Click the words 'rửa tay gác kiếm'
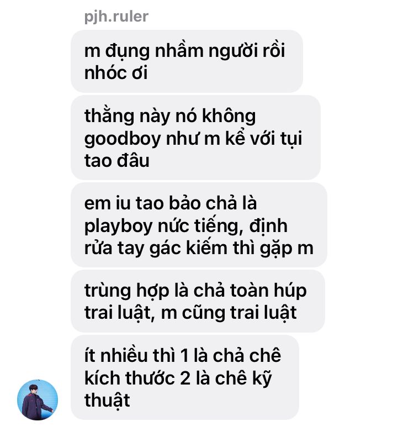414x437 pixels. 156,248
